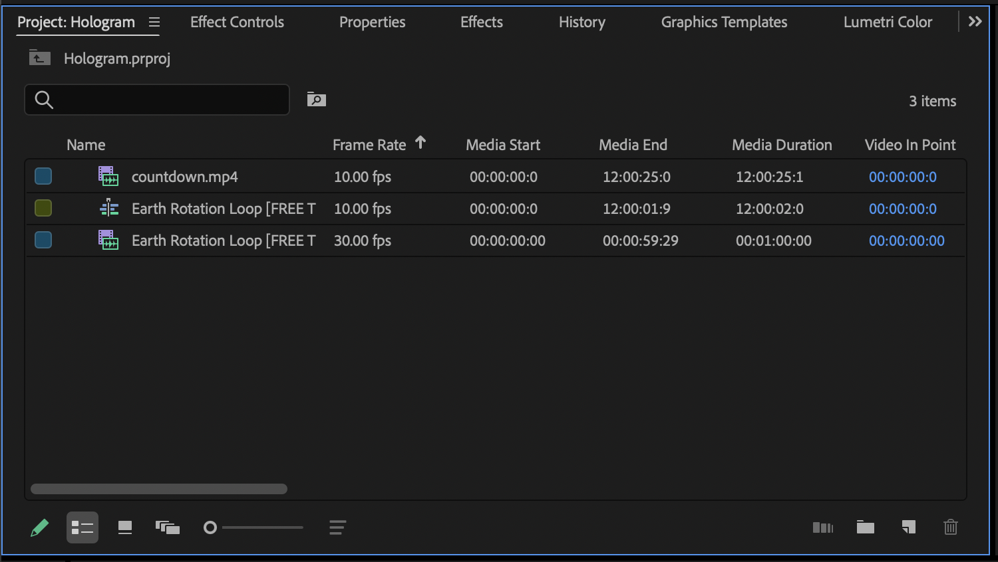The height and width of the screenshot is (562, 998).
Task: Click the thumbnail zoom slider handle
Action: [210, 527]
